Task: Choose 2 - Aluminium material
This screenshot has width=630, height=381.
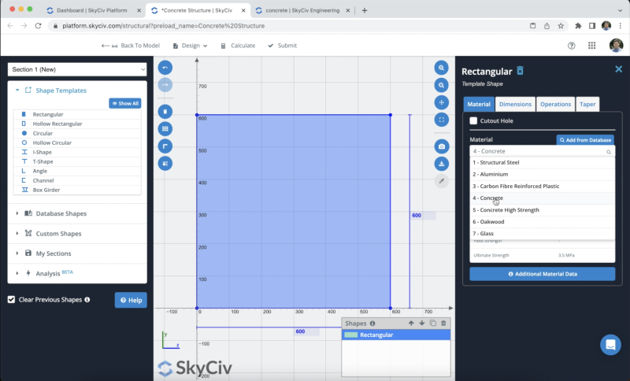Action: point(542,174)
